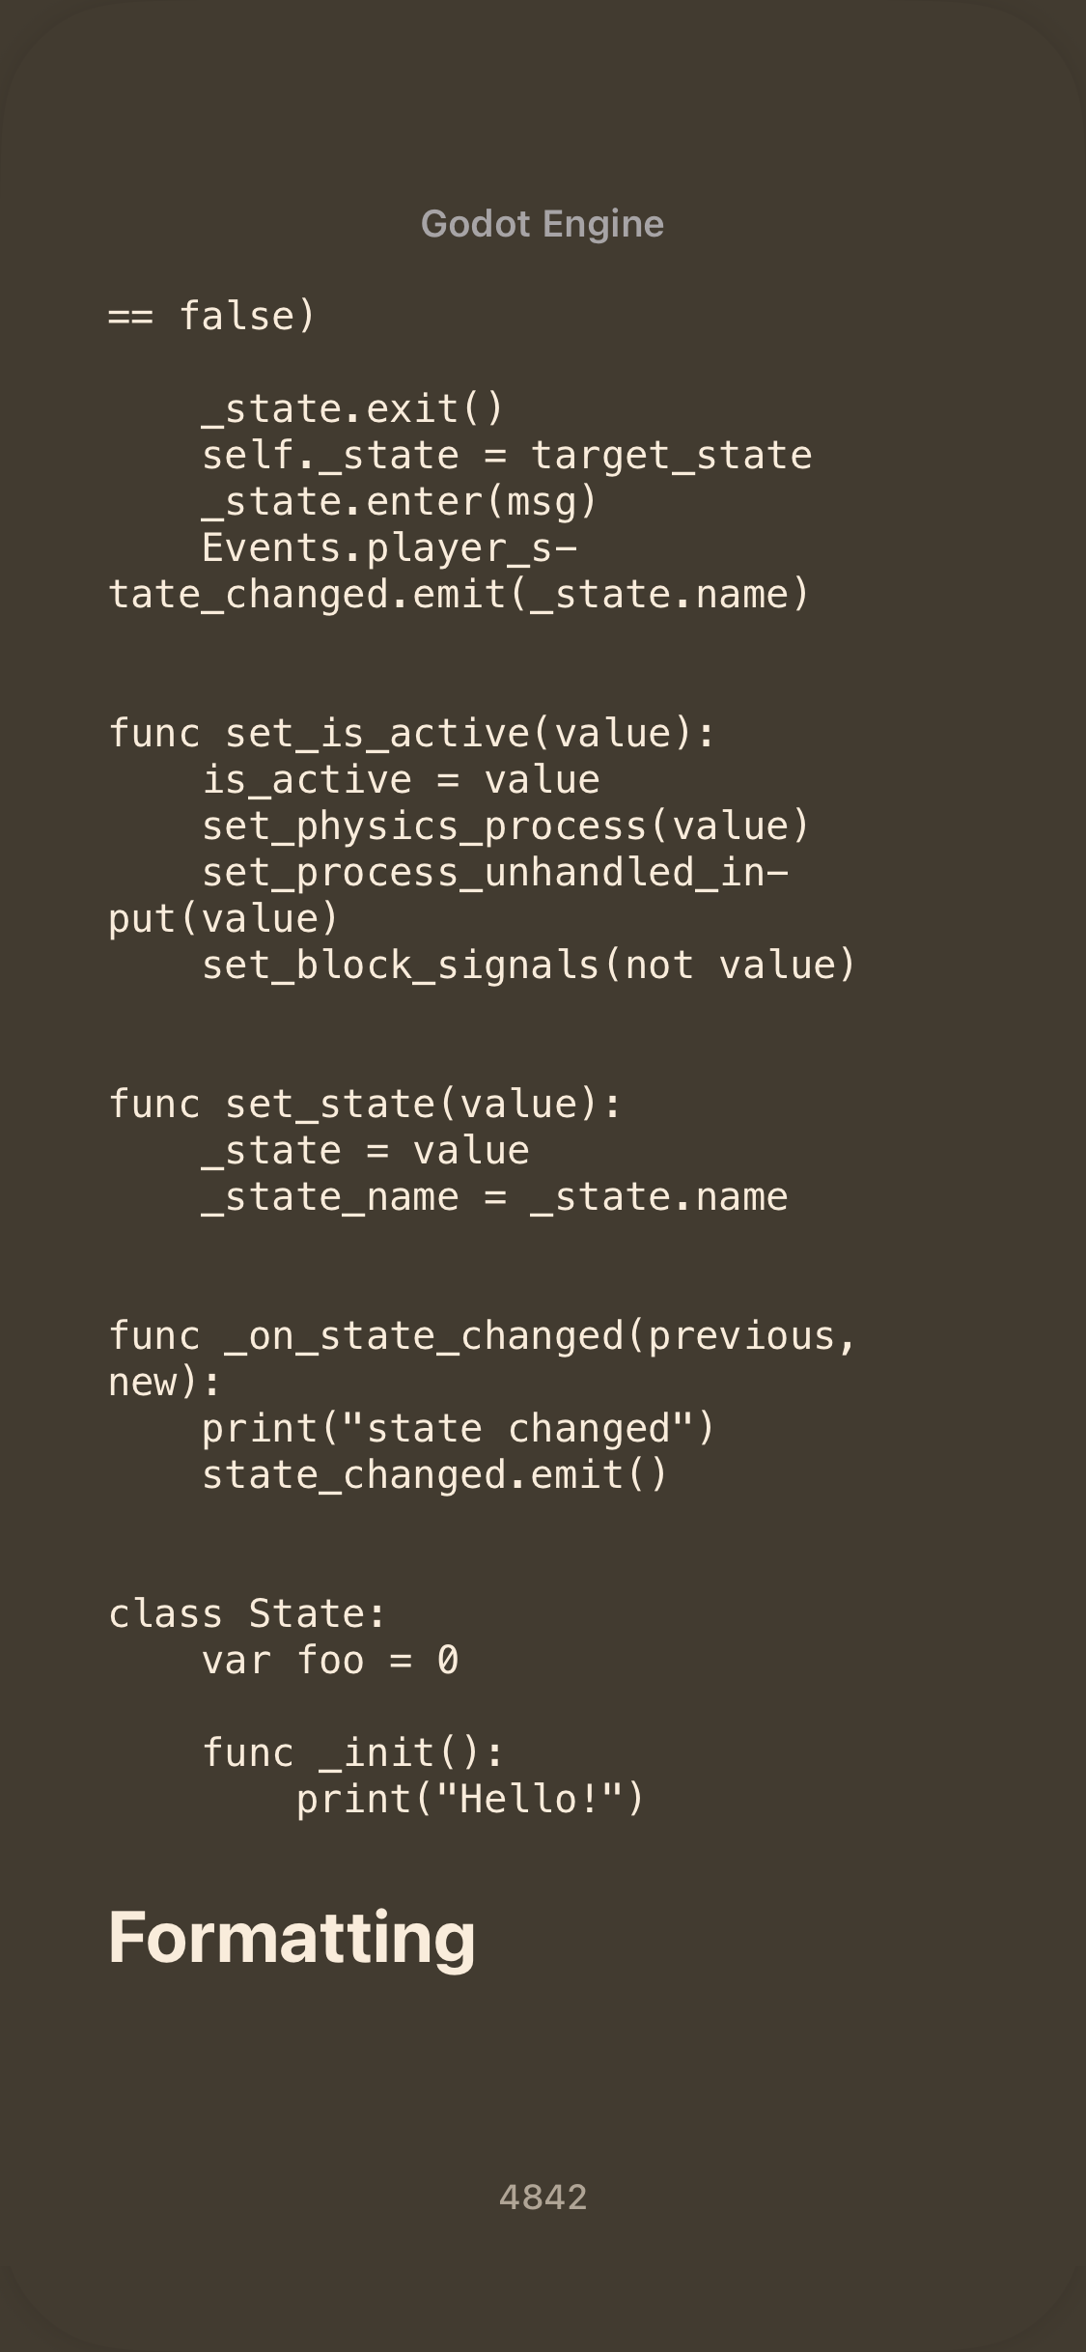This screenshot has width=1086, height=2352.
Task: Click the func set_is_active(value) definition
Action: (412, 733)
